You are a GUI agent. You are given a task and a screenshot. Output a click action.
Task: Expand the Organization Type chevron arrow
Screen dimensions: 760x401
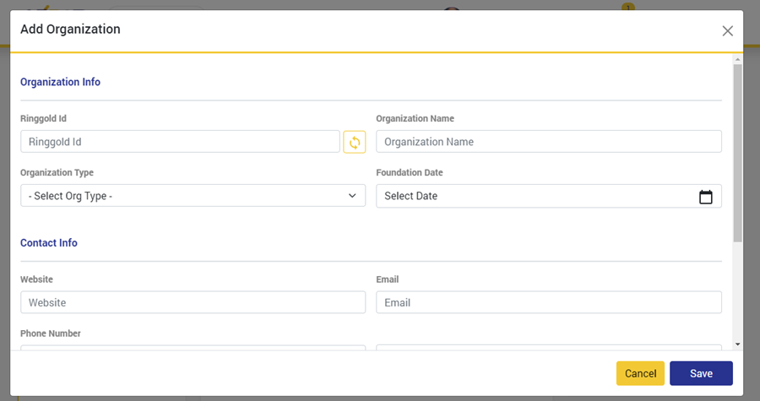[352, 196]
